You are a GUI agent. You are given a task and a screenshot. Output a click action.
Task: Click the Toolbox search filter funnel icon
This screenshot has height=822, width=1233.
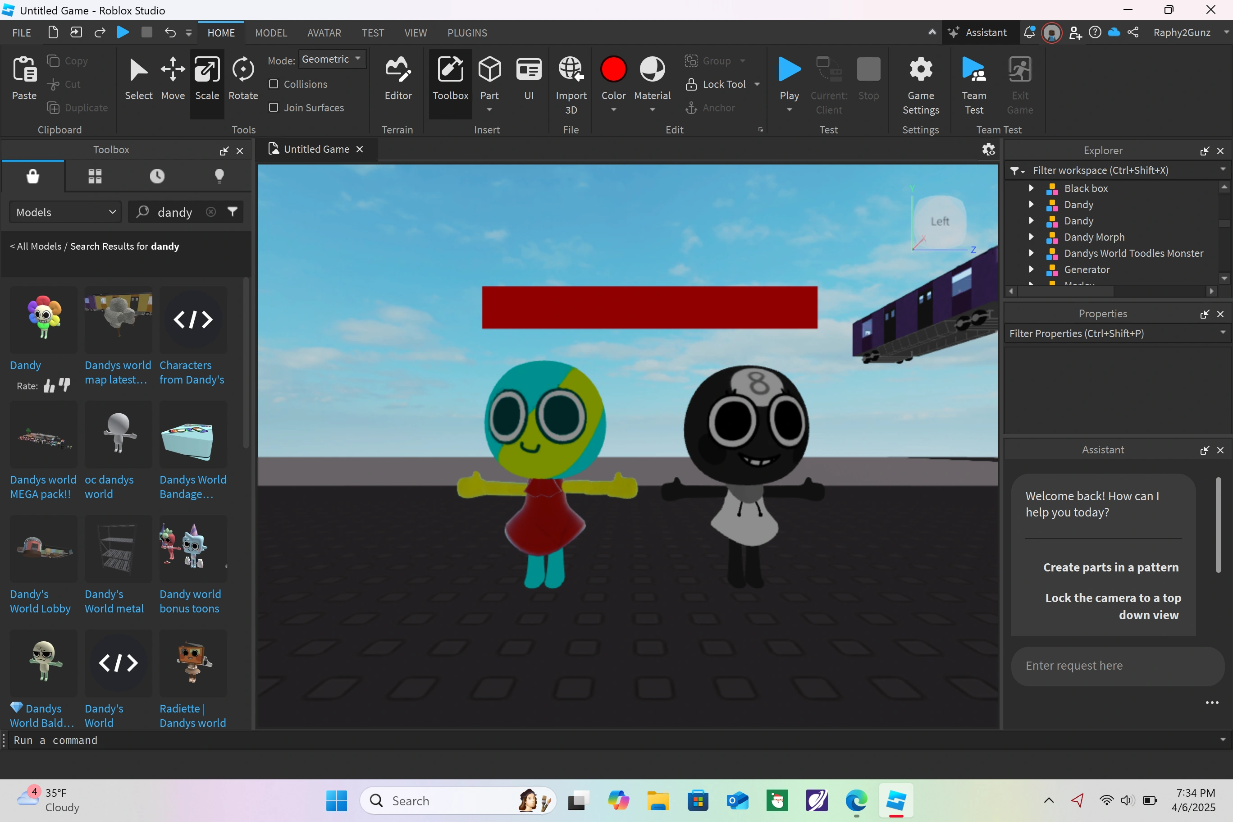pos(232,212)
